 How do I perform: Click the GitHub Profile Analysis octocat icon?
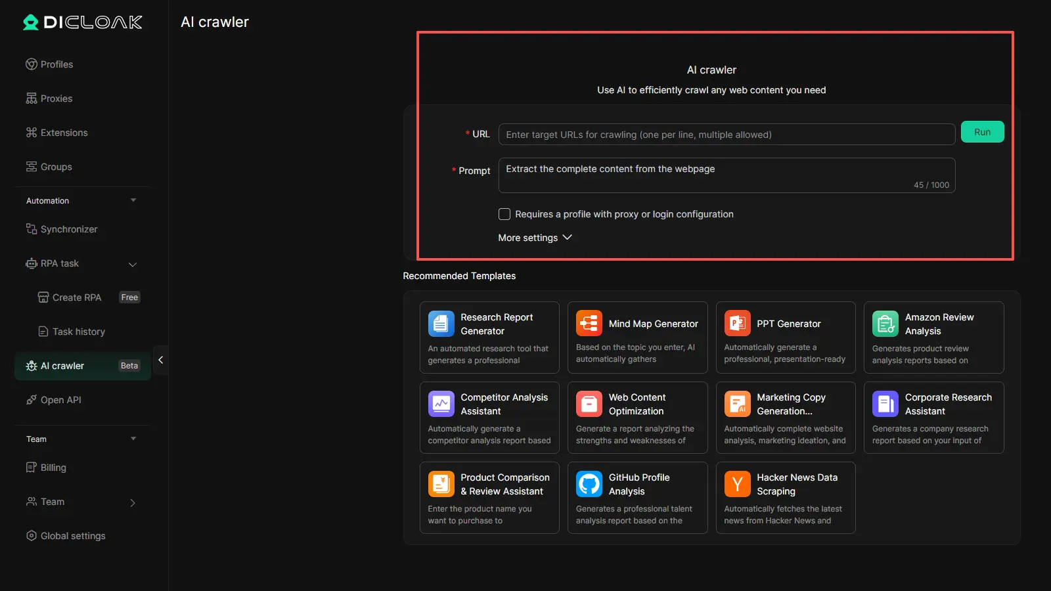[589, 484]
